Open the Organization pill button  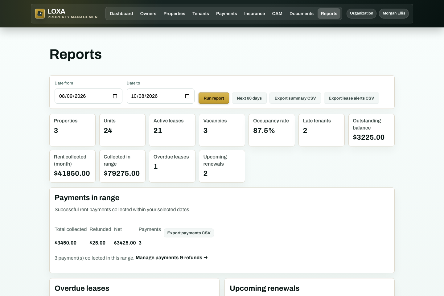(x=361, y=13)
